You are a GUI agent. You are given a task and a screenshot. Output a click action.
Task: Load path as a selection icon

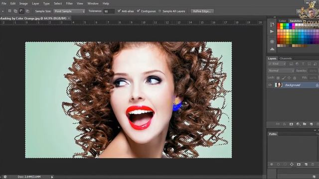point(285,164)
